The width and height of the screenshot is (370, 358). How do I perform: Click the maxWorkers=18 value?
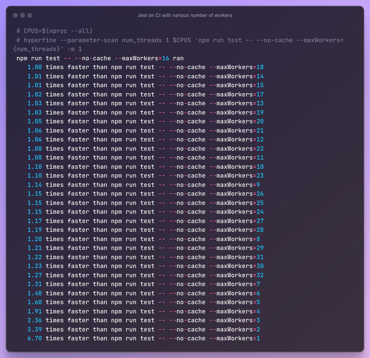[x=260, y=67]
